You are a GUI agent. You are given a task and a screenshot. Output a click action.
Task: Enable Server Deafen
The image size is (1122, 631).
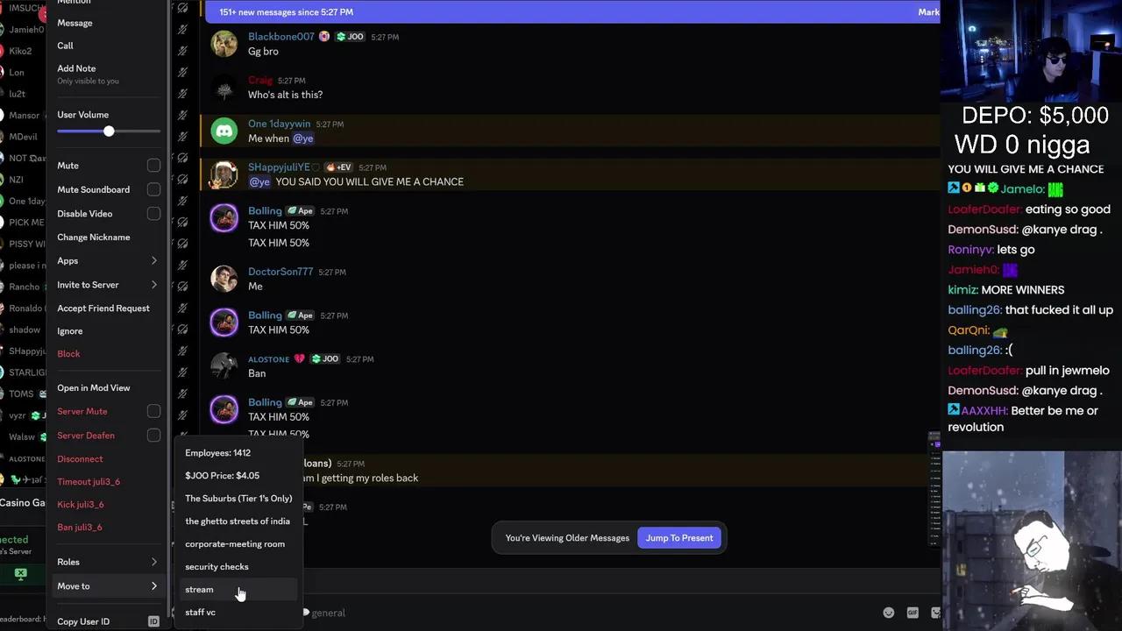153,436
